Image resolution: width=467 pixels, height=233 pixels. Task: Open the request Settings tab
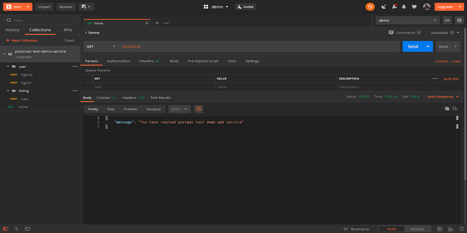[x=252, y=61]
